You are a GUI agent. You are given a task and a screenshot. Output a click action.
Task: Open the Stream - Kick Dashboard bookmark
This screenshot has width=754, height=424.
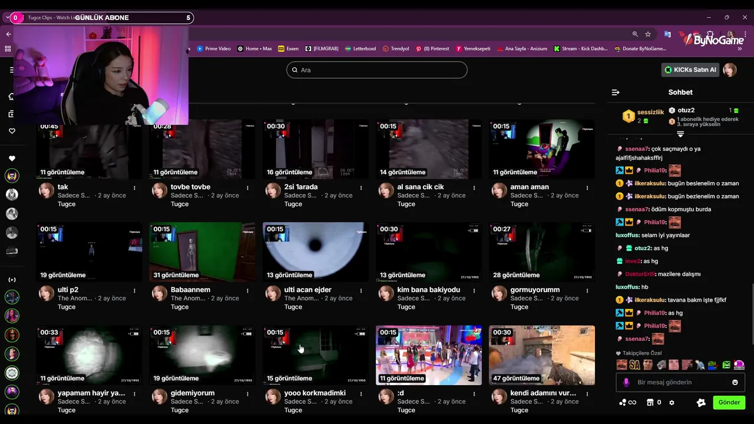tap(580, 49)
